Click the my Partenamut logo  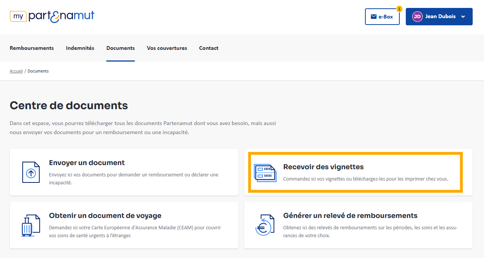pyautogui.click(x=52, y=16)
